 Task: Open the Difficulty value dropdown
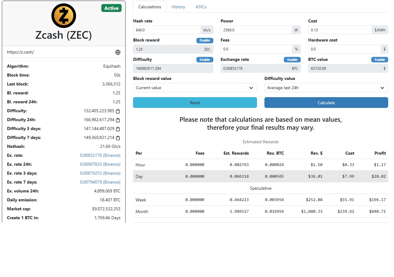[326, 88]
